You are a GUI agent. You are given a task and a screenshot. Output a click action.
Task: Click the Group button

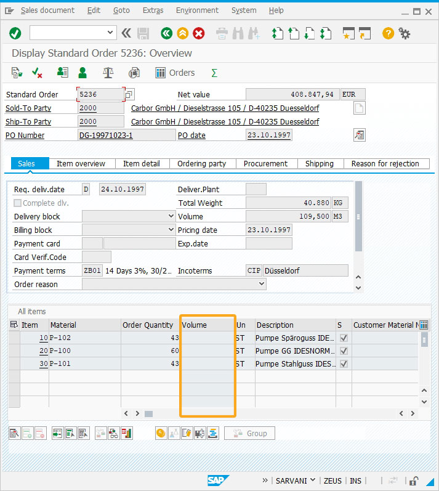(x=249, y=433)
